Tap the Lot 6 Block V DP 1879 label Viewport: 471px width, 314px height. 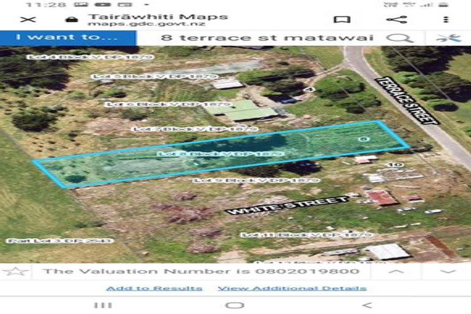tap(169, 104)
